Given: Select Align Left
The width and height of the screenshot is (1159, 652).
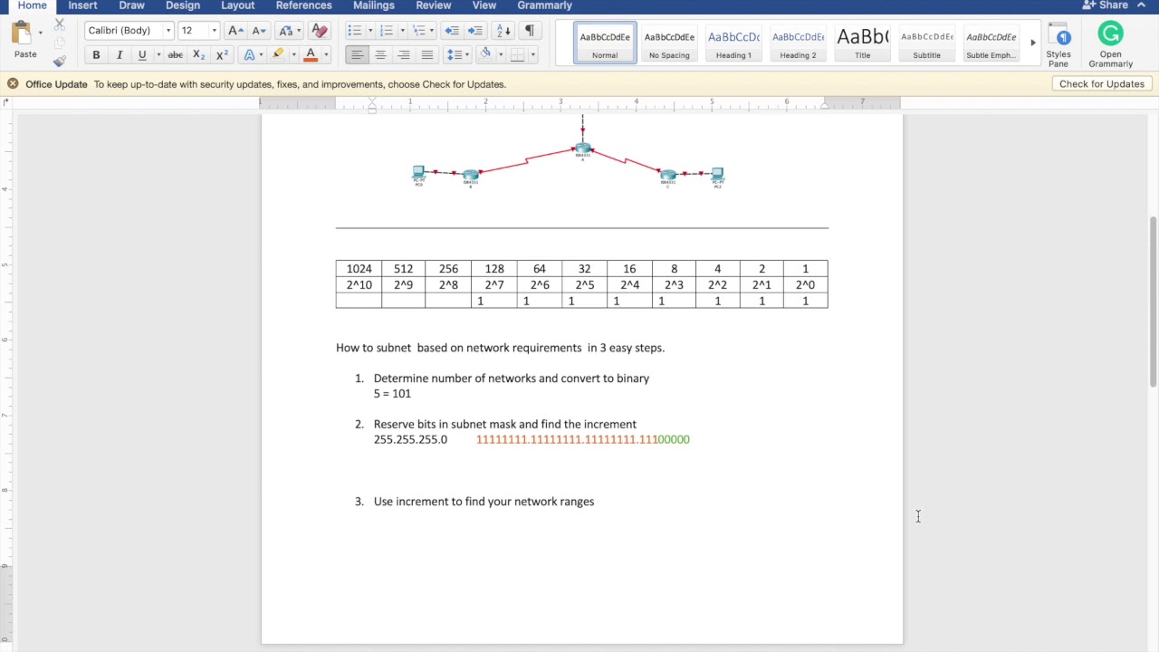Looking at the screenshot, I should pyautogui.click(x=357, y=55).
